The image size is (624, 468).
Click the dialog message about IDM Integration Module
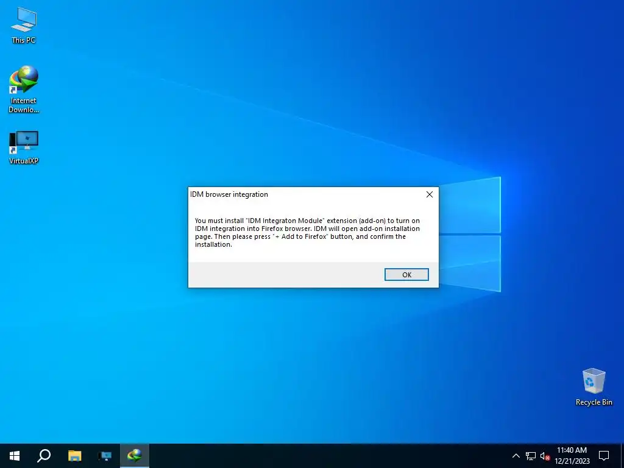pos(307,232)
